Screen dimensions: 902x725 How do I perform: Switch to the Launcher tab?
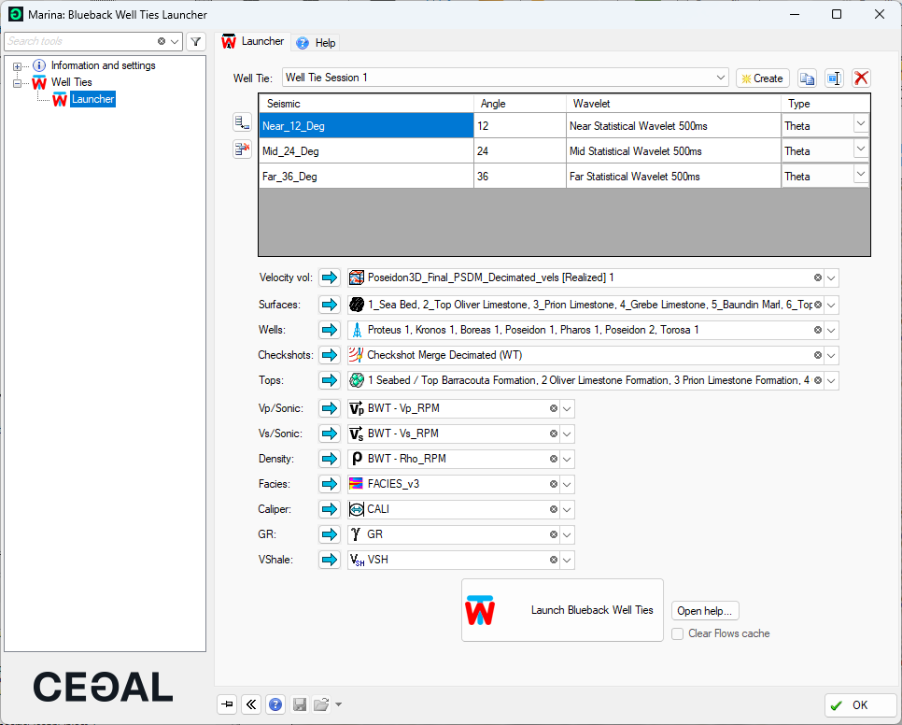(253, 41)
